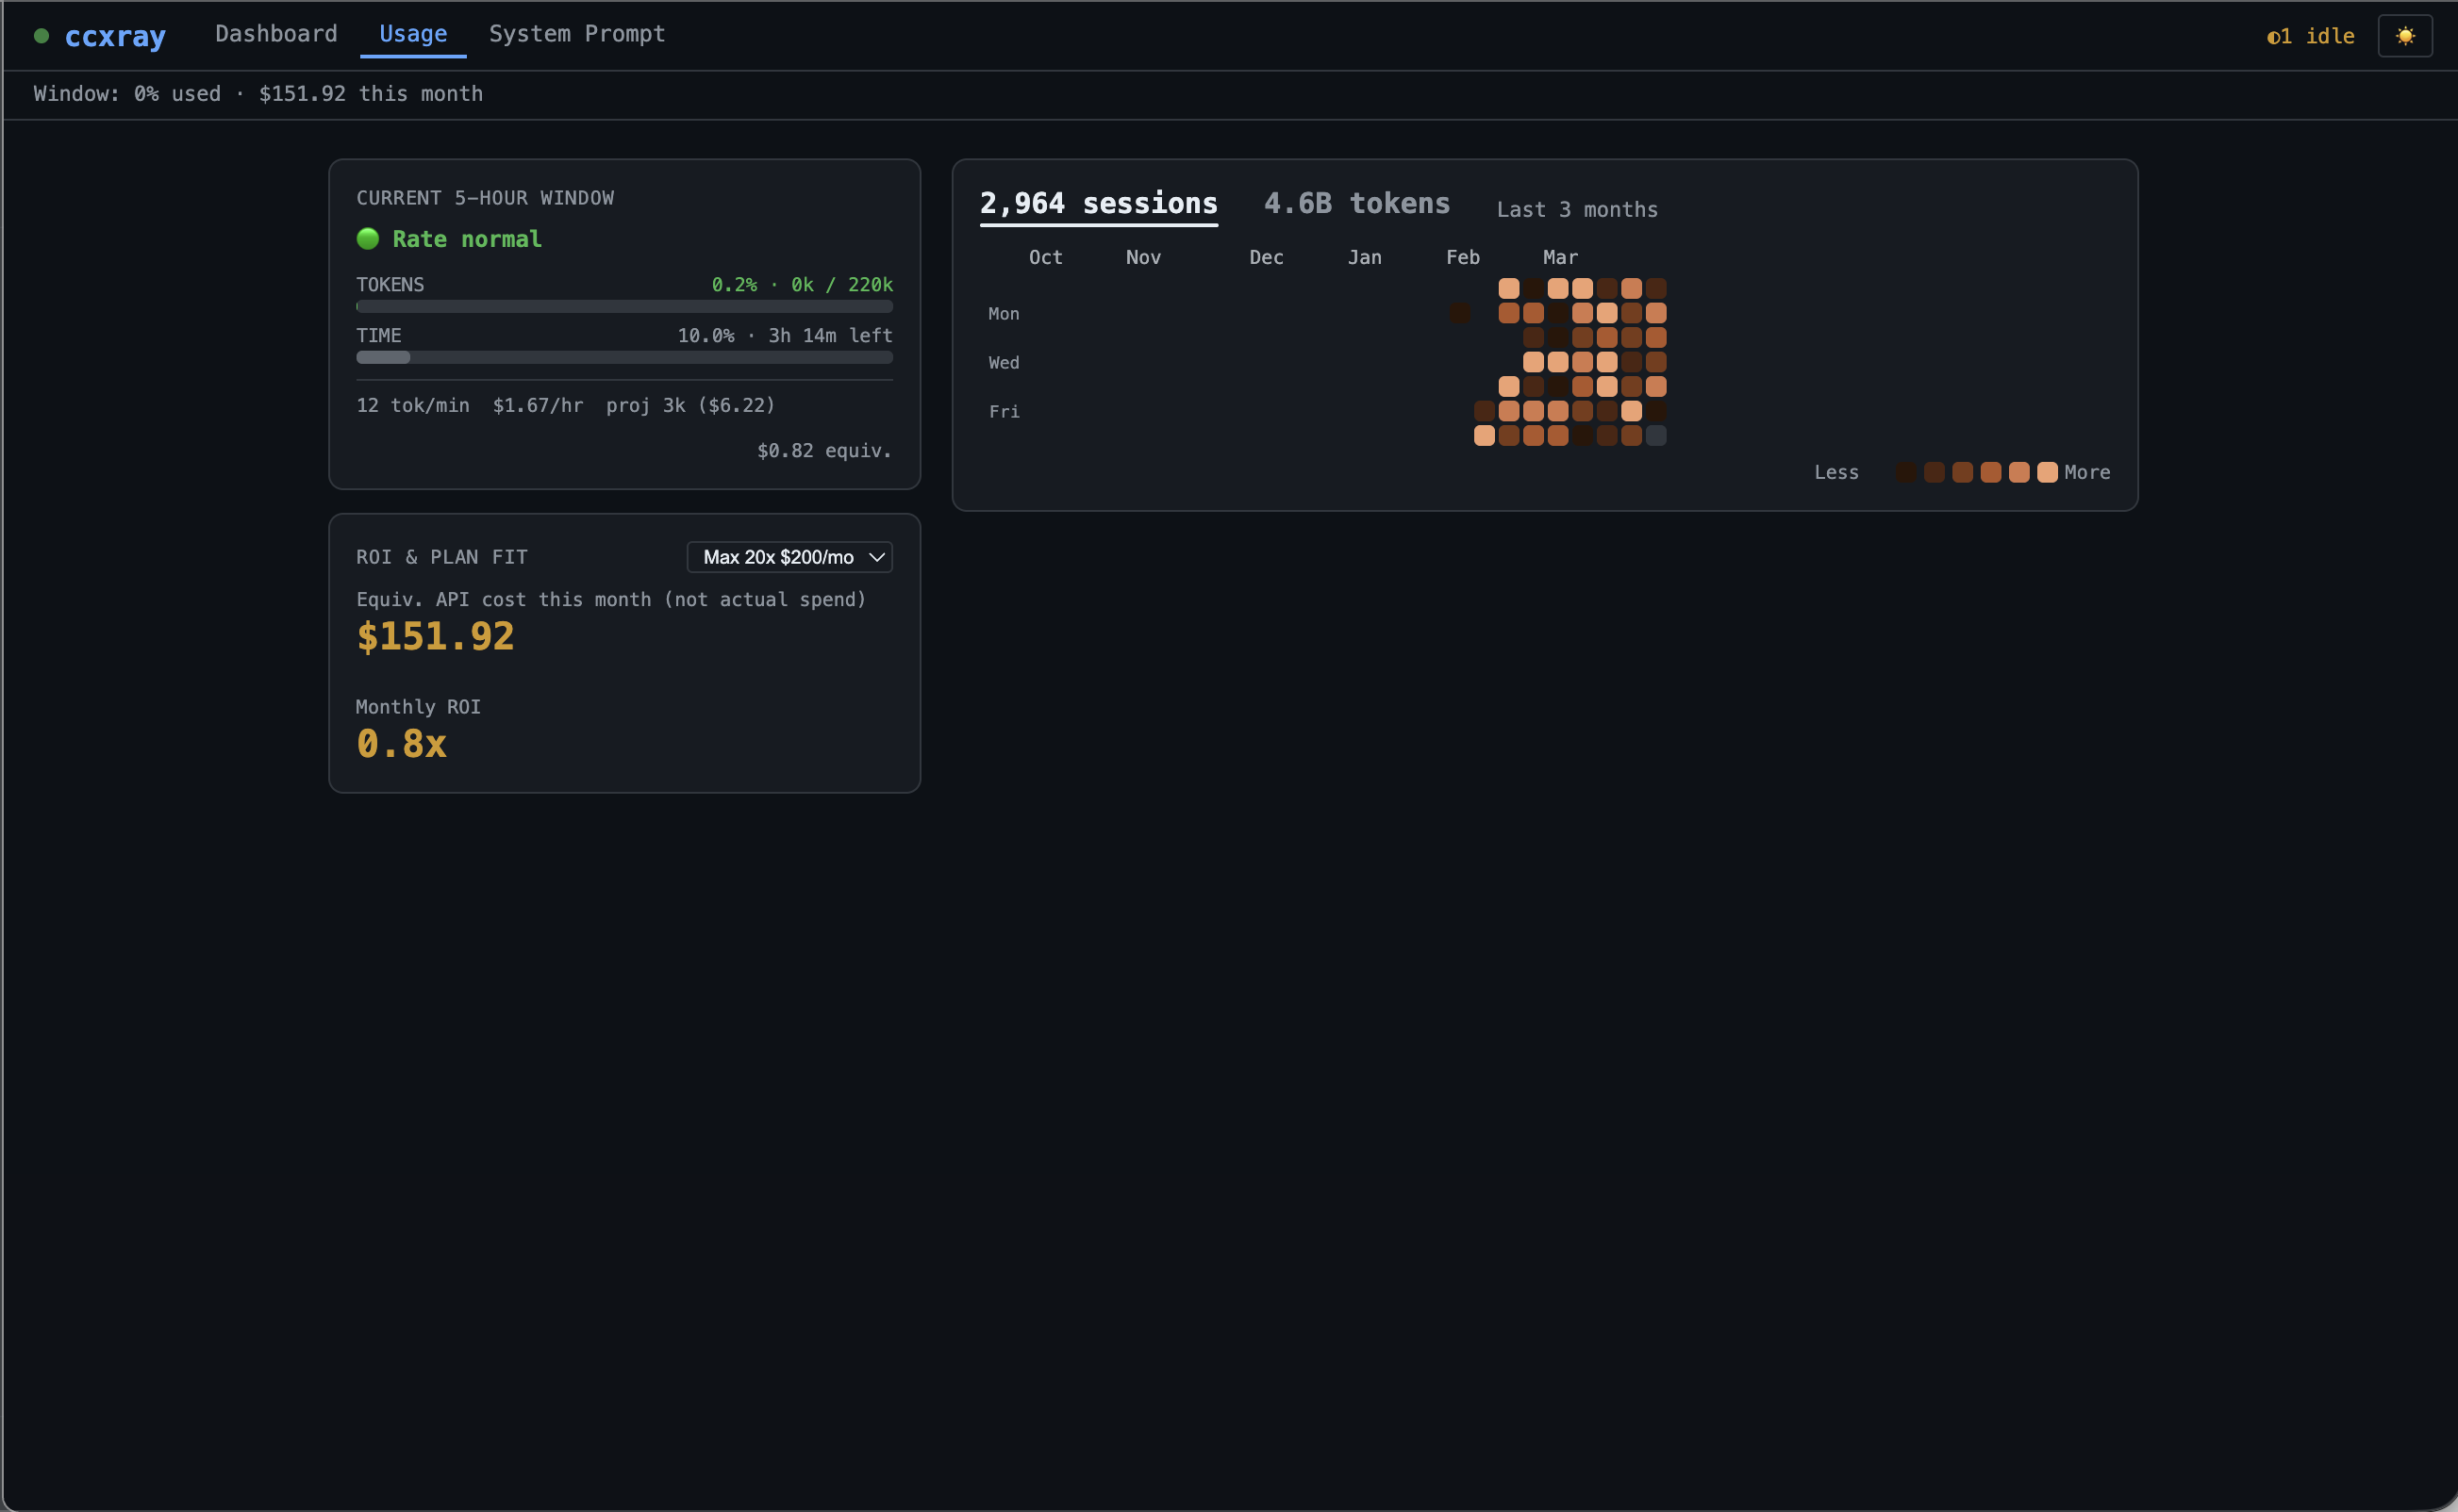Image resolution: width=2458 pixels, height=1512 pixels.
Task: Click the isolated dark Monday cell under Feb
Action: (1459, 313)
